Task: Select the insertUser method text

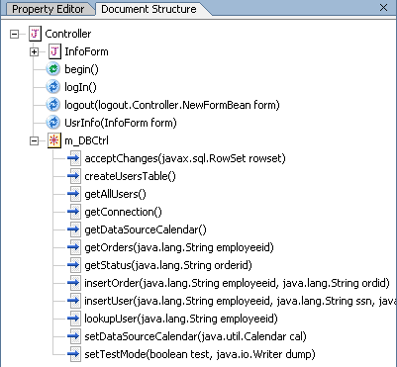Action: click(x=241, y=301)
